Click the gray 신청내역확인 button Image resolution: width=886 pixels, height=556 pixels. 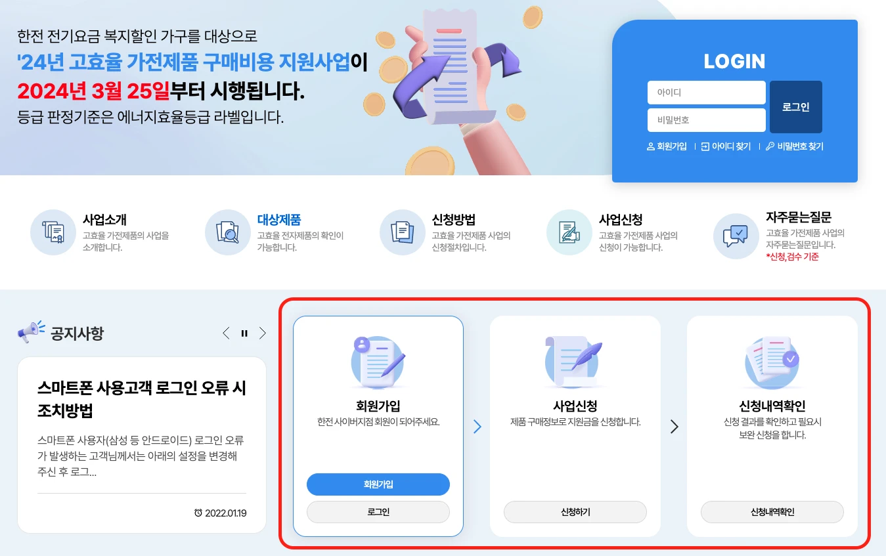[772, 512]
